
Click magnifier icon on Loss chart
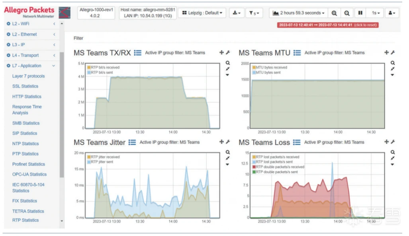coord(393,152)
